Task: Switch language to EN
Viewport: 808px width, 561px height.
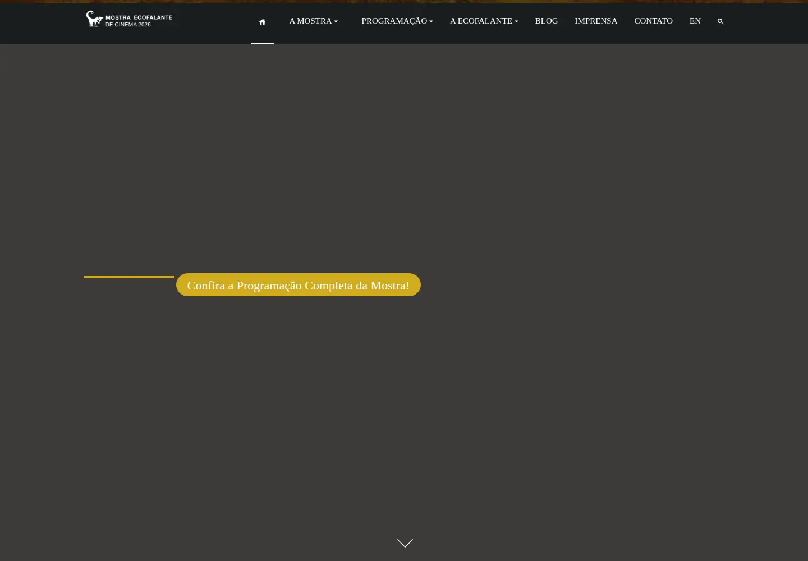Action: (x=695, y=21)
